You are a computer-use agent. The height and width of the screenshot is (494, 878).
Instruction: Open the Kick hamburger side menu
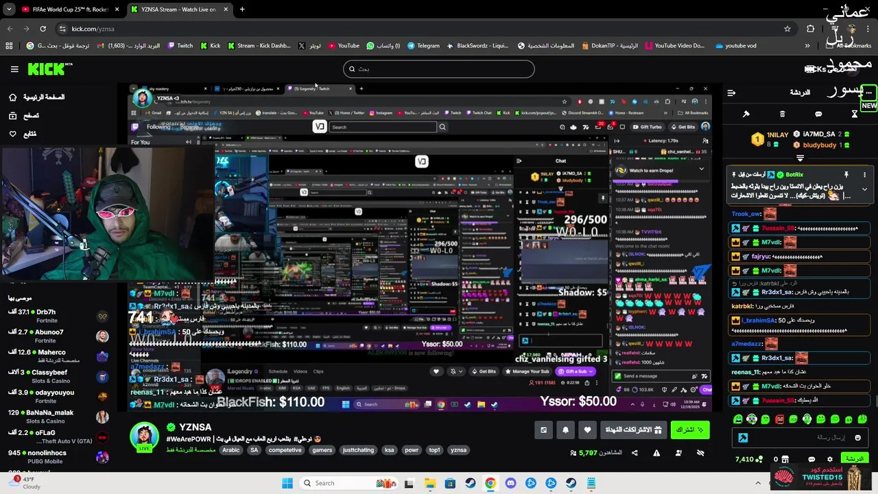click(x=14, y=69)
